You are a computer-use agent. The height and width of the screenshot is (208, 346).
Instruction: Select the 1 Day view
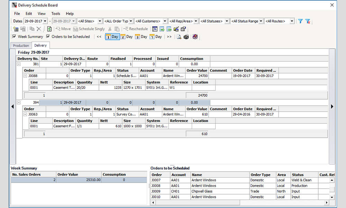[x=112, y=37]
